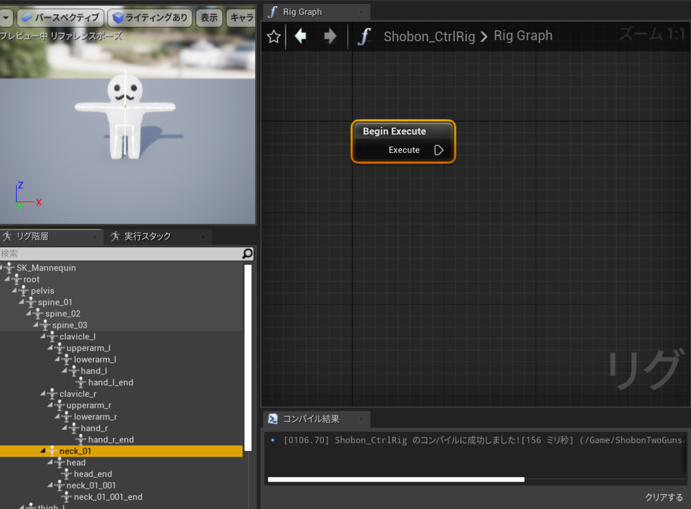Click the running figure icon on the 実行スタック tab
Screen dimensions: 691x509
(115, 236)
